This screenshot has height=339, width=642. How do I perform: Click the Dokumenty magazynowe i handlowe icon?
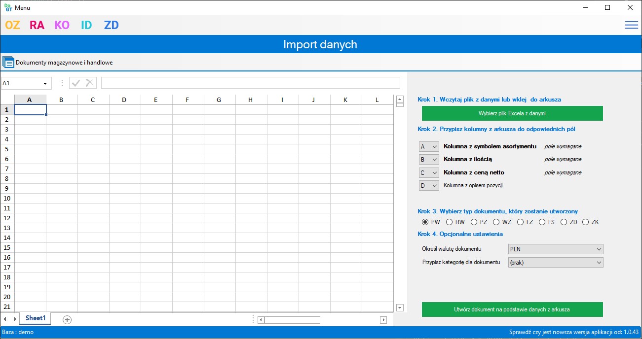(8, 63)
